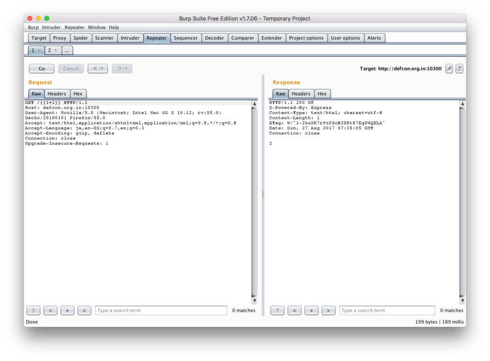Close Repeater tab 1
Image resolution: width=490 pixels, height=361 pixels.
39,50
